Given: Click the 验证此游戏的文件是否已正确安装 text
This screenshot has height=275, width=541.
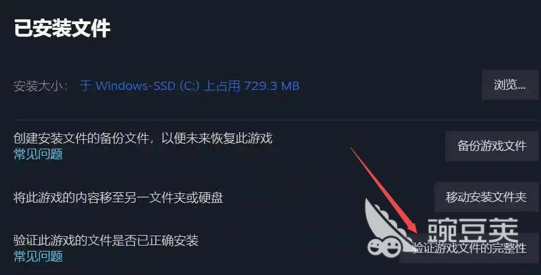Looking at the screenshot, I should click(x=106, y=240).
